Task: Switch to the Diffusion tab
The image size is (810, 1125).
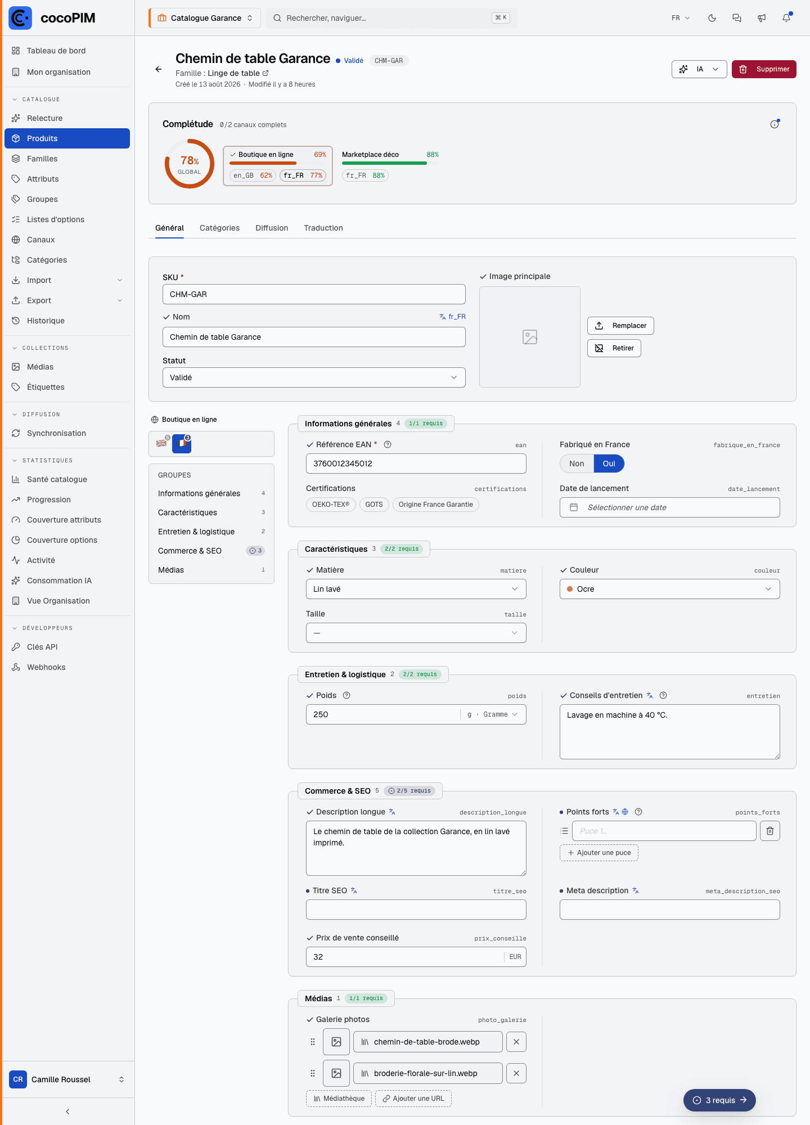Action: (x=272, y=228)
